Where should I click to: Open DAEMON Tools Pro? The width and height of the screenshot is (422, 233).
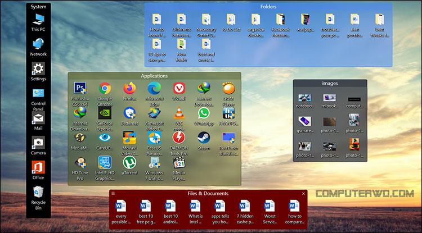[x=179, y=138]
